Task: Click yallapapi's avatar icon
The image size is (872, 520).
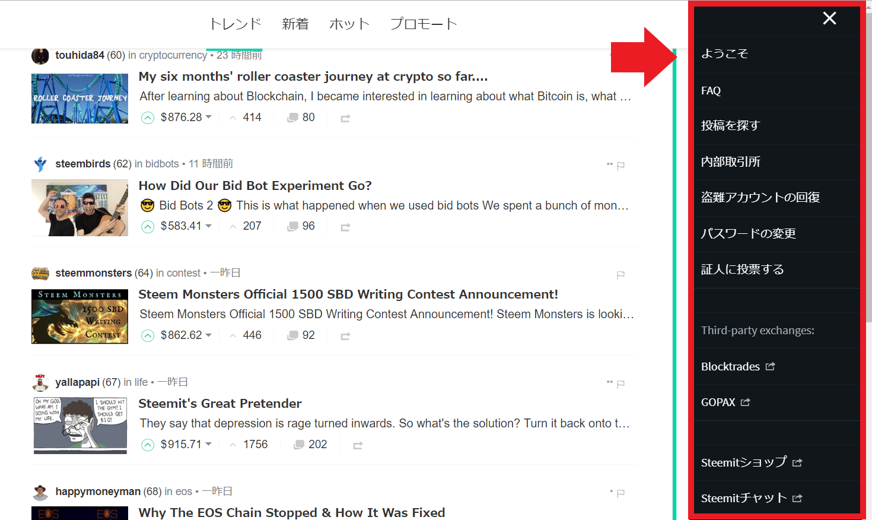Action: tap(40, 382)
